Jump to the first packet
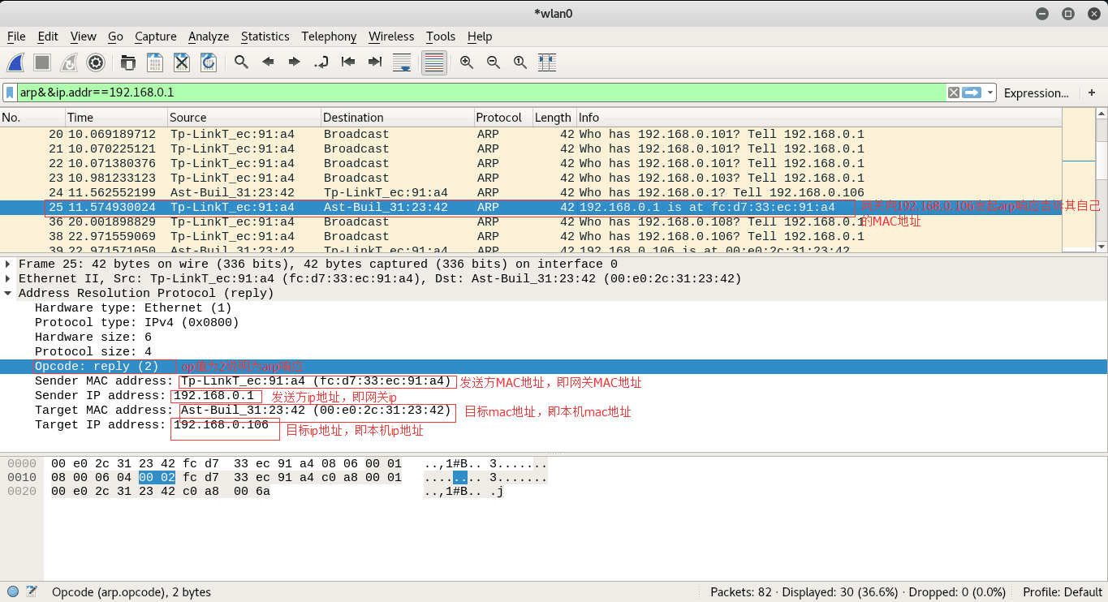Screen dimensions: 1108x602 (348, 62)
